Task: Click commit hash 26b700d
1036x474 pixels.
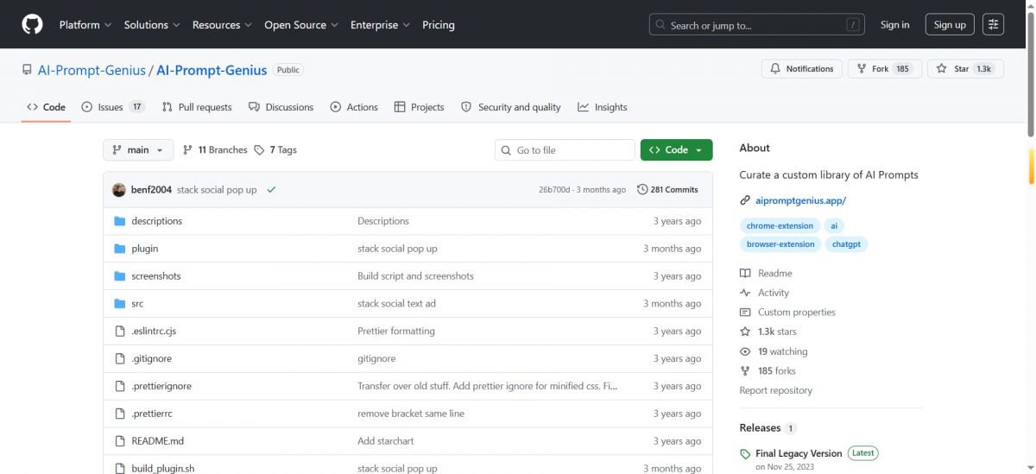Action: [554, 189]
